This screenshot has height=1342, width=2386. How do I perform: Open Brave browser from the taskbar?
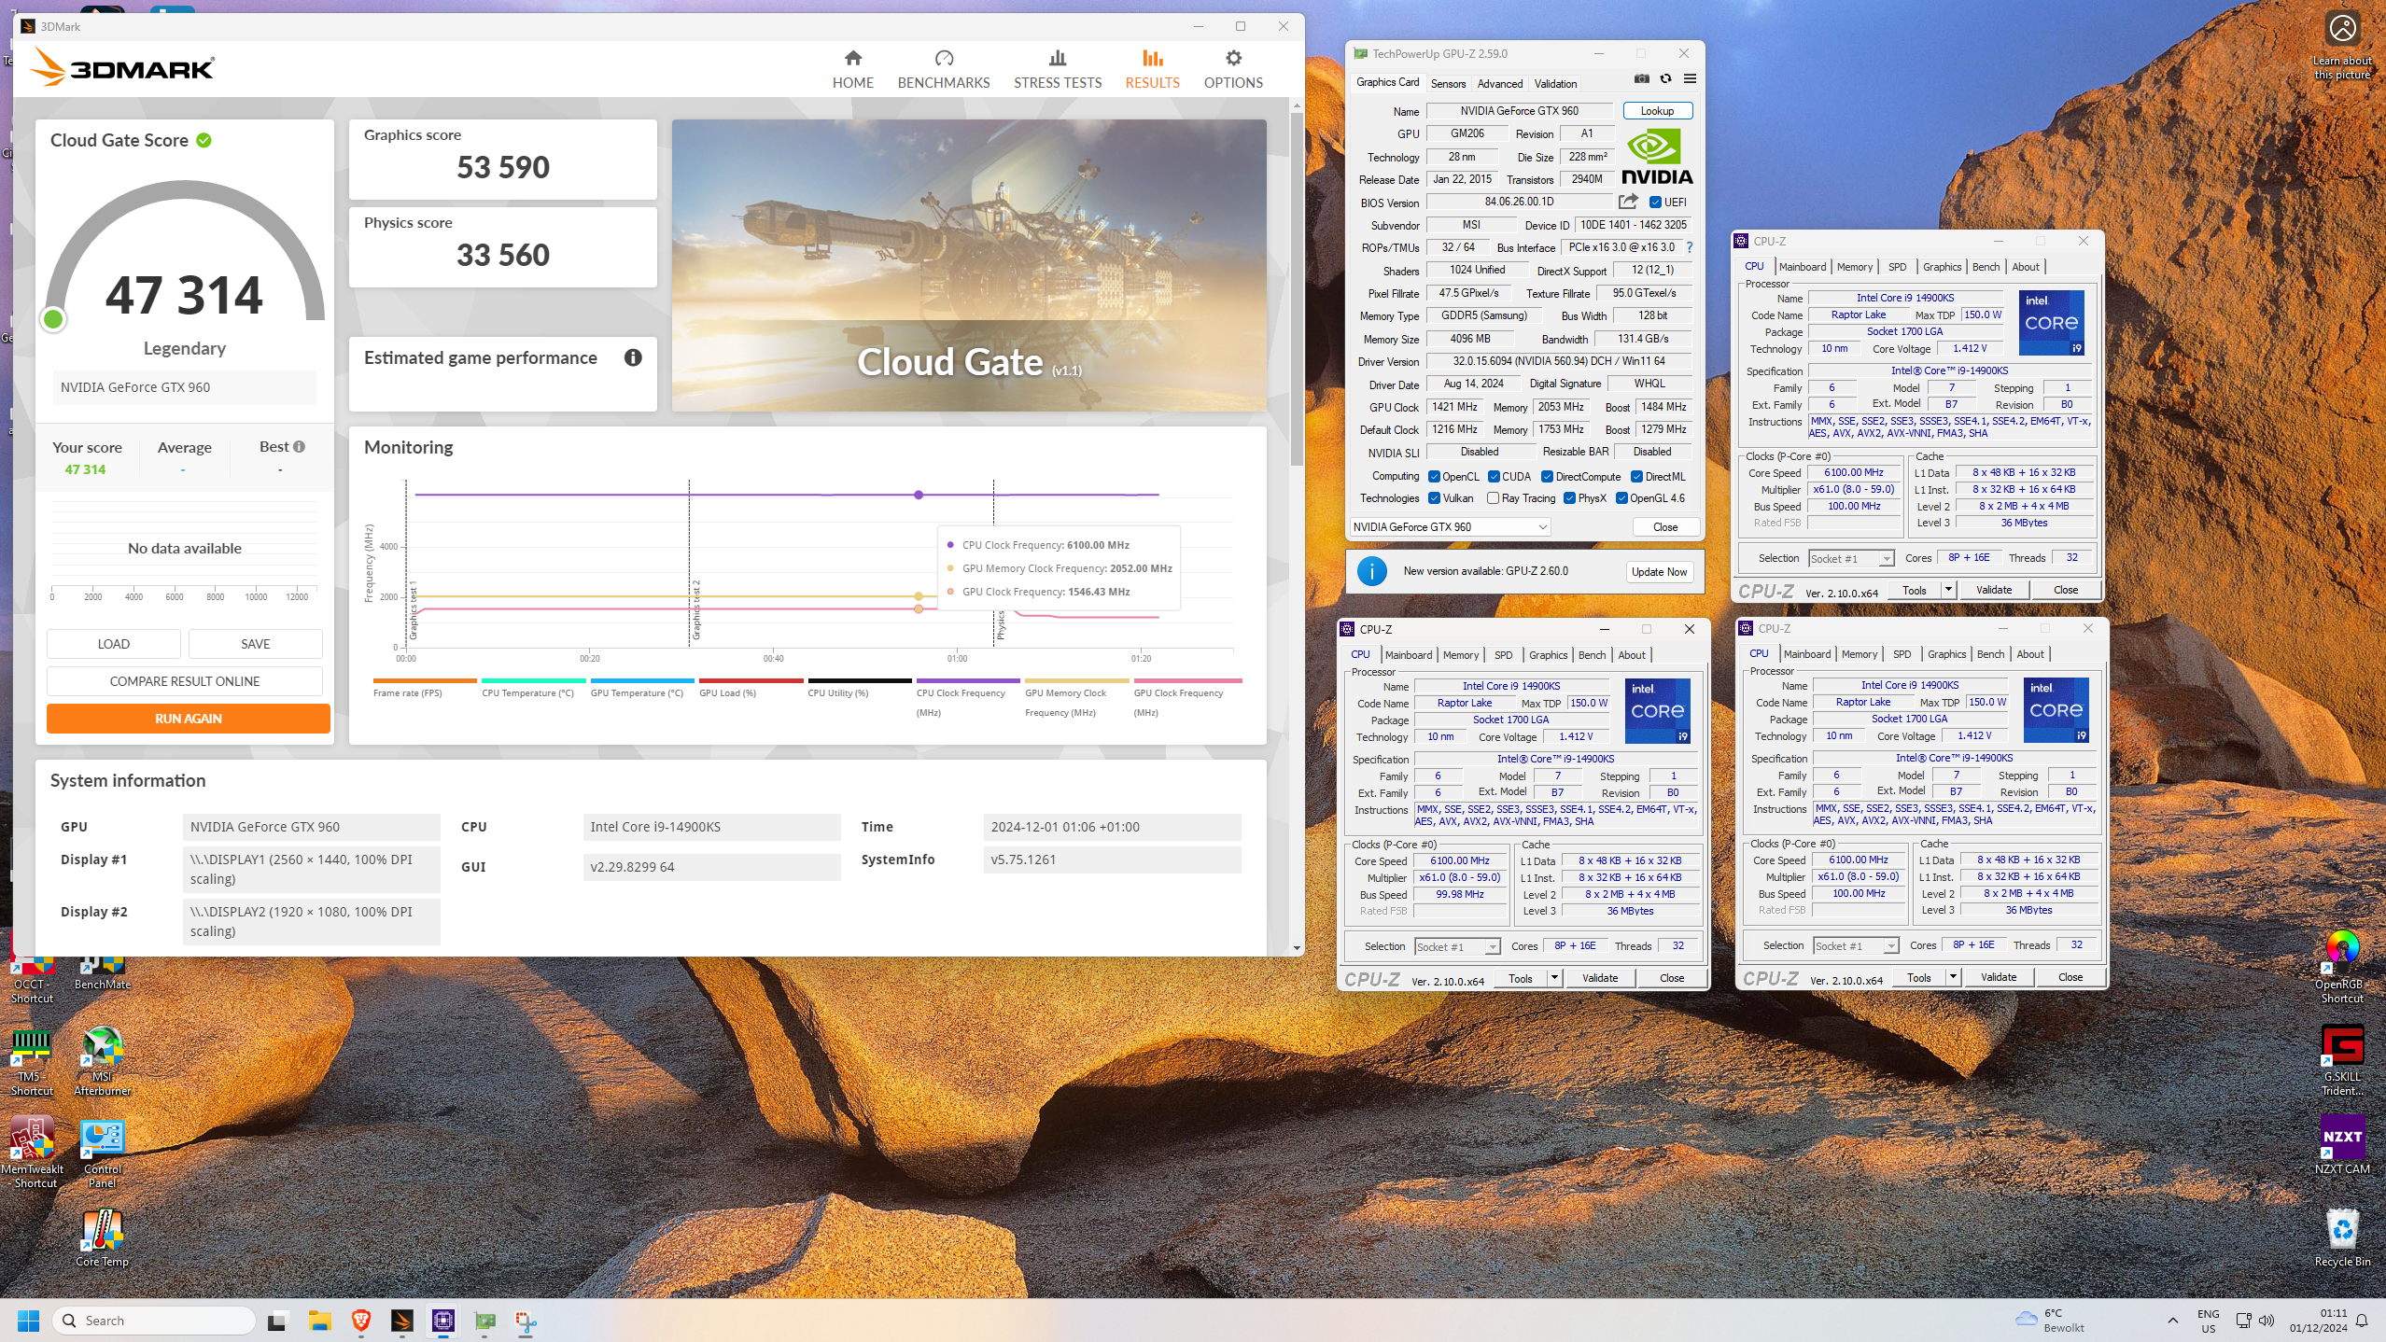(x=361, y=1320)
